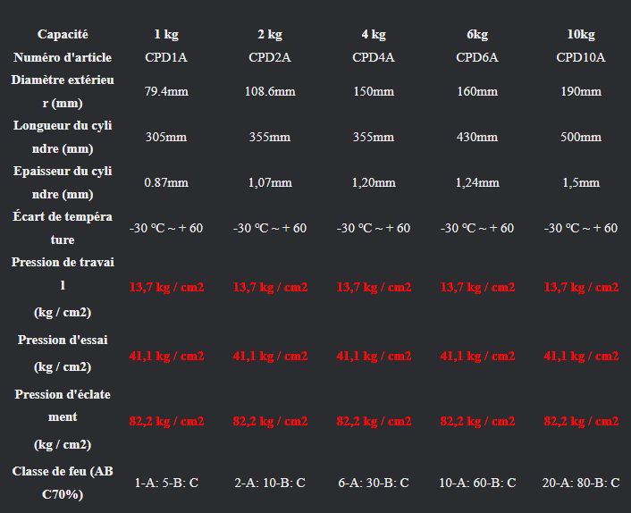
Task: Select the 500mm cylinder length cell
Action: 581,137
